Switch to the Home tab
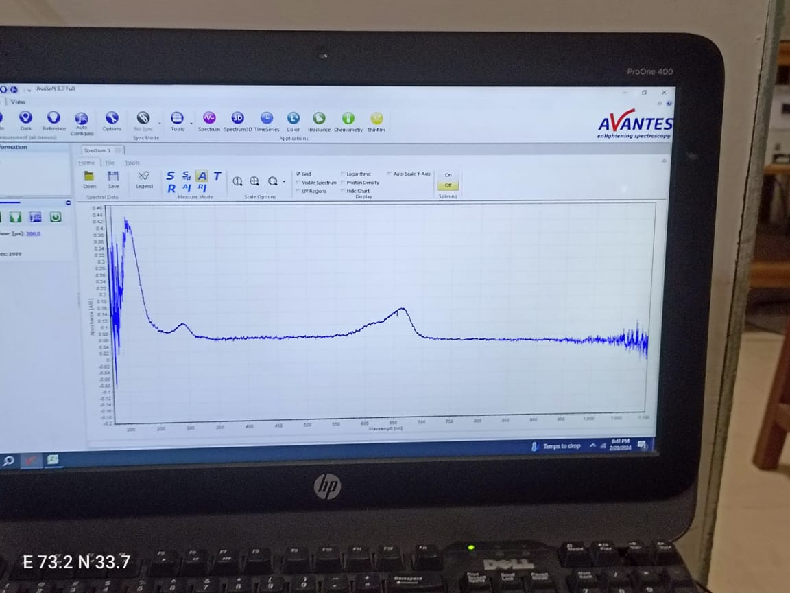The width and height of the screenshot is (790, 593). coord(86,163)
